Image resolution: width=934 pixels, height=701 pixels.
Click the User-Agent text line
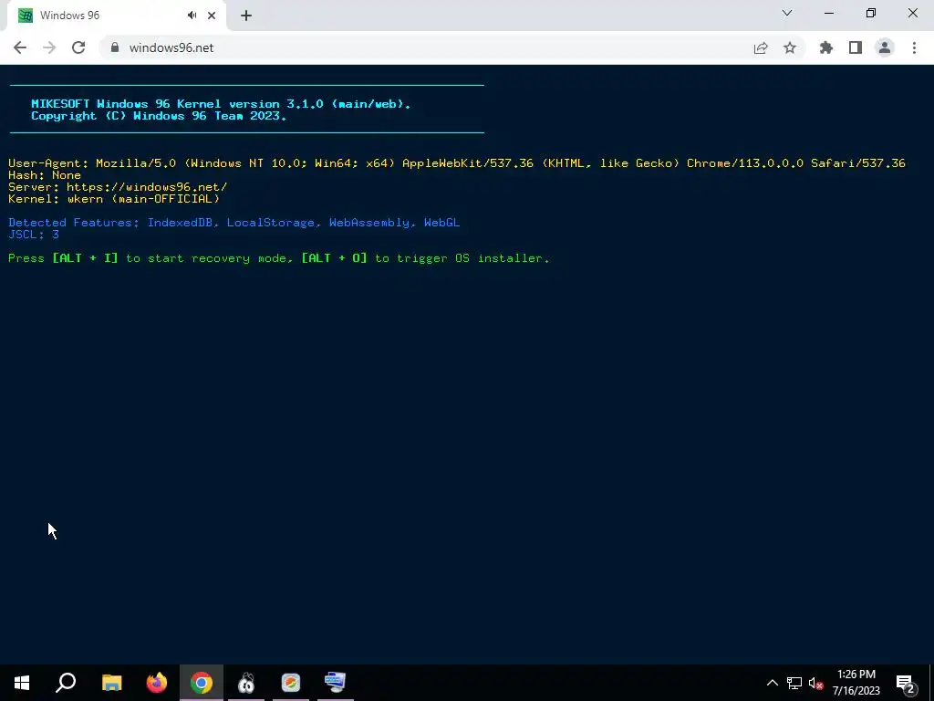[x=456, y=162]
